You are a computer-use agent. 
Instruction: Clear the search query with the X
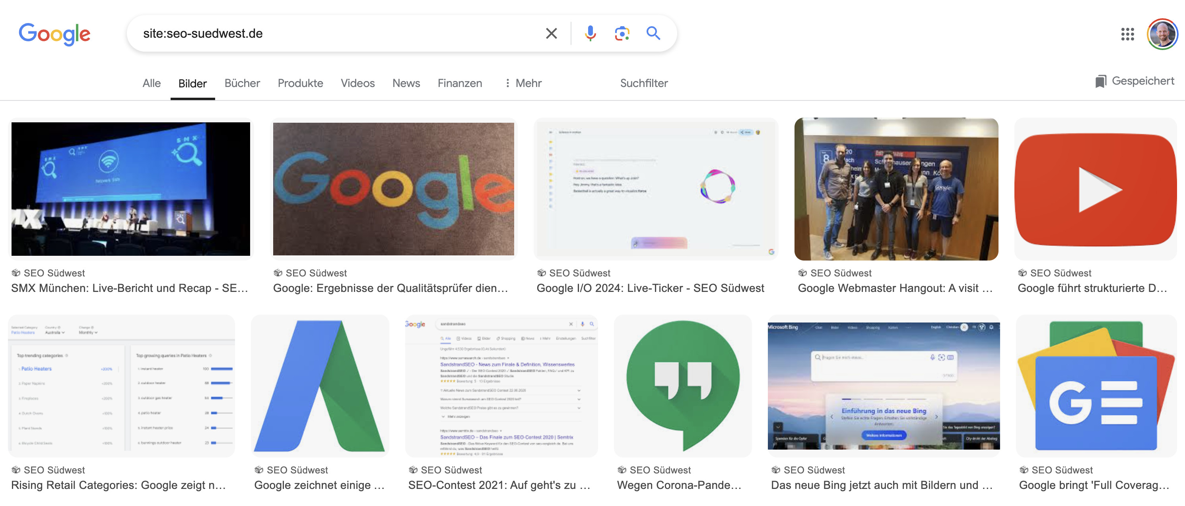tap(550, 33)
